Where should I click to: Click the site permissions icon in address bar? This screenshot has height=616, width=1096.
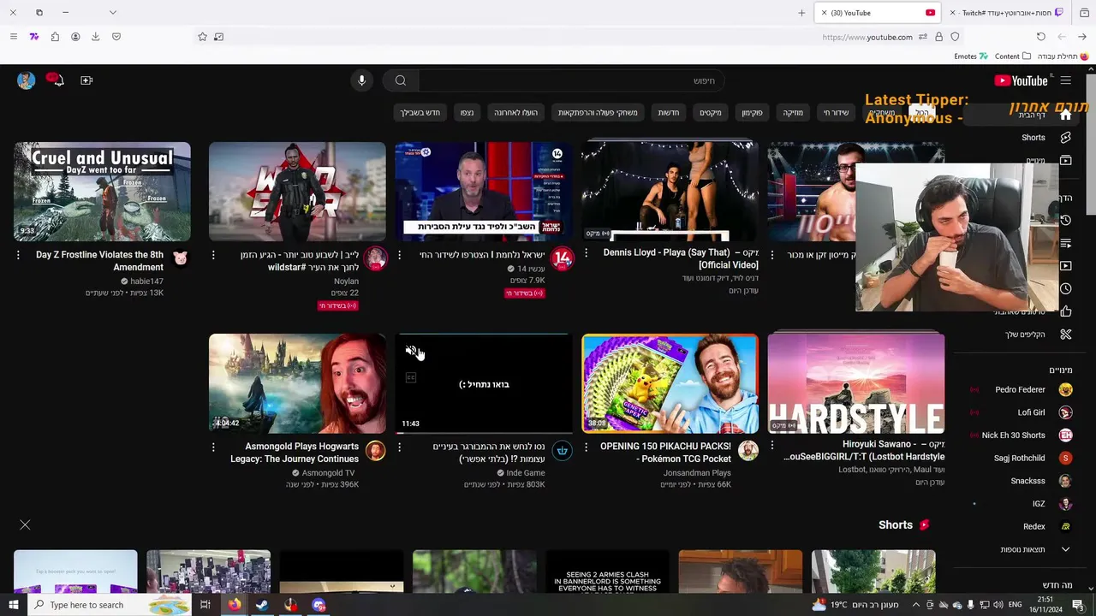click(x=923, y=37)
